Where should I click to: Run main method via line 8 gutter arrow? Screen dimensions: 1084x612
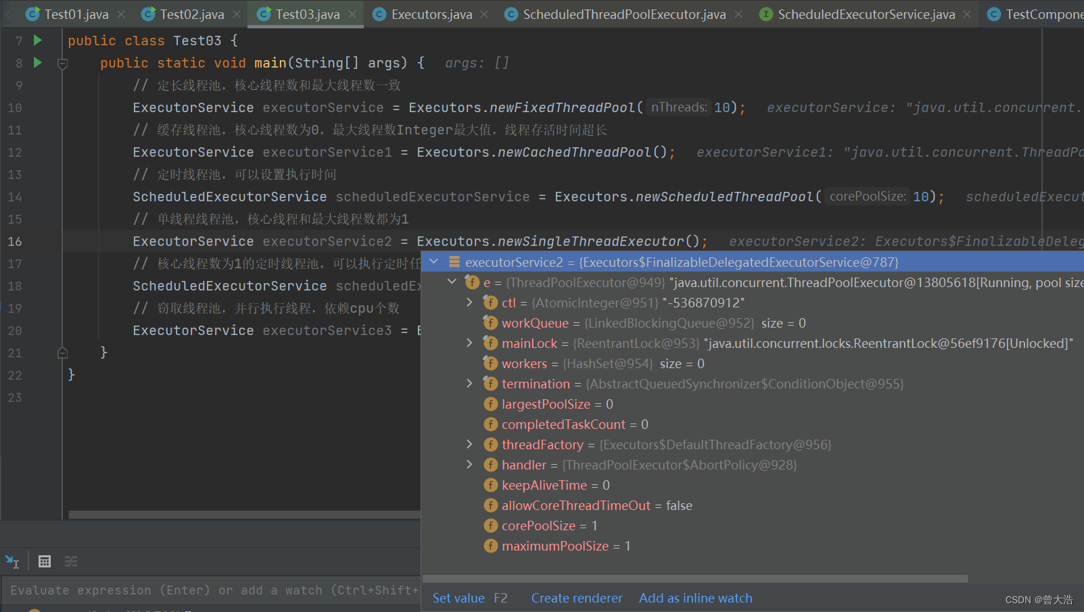point(38,63)
